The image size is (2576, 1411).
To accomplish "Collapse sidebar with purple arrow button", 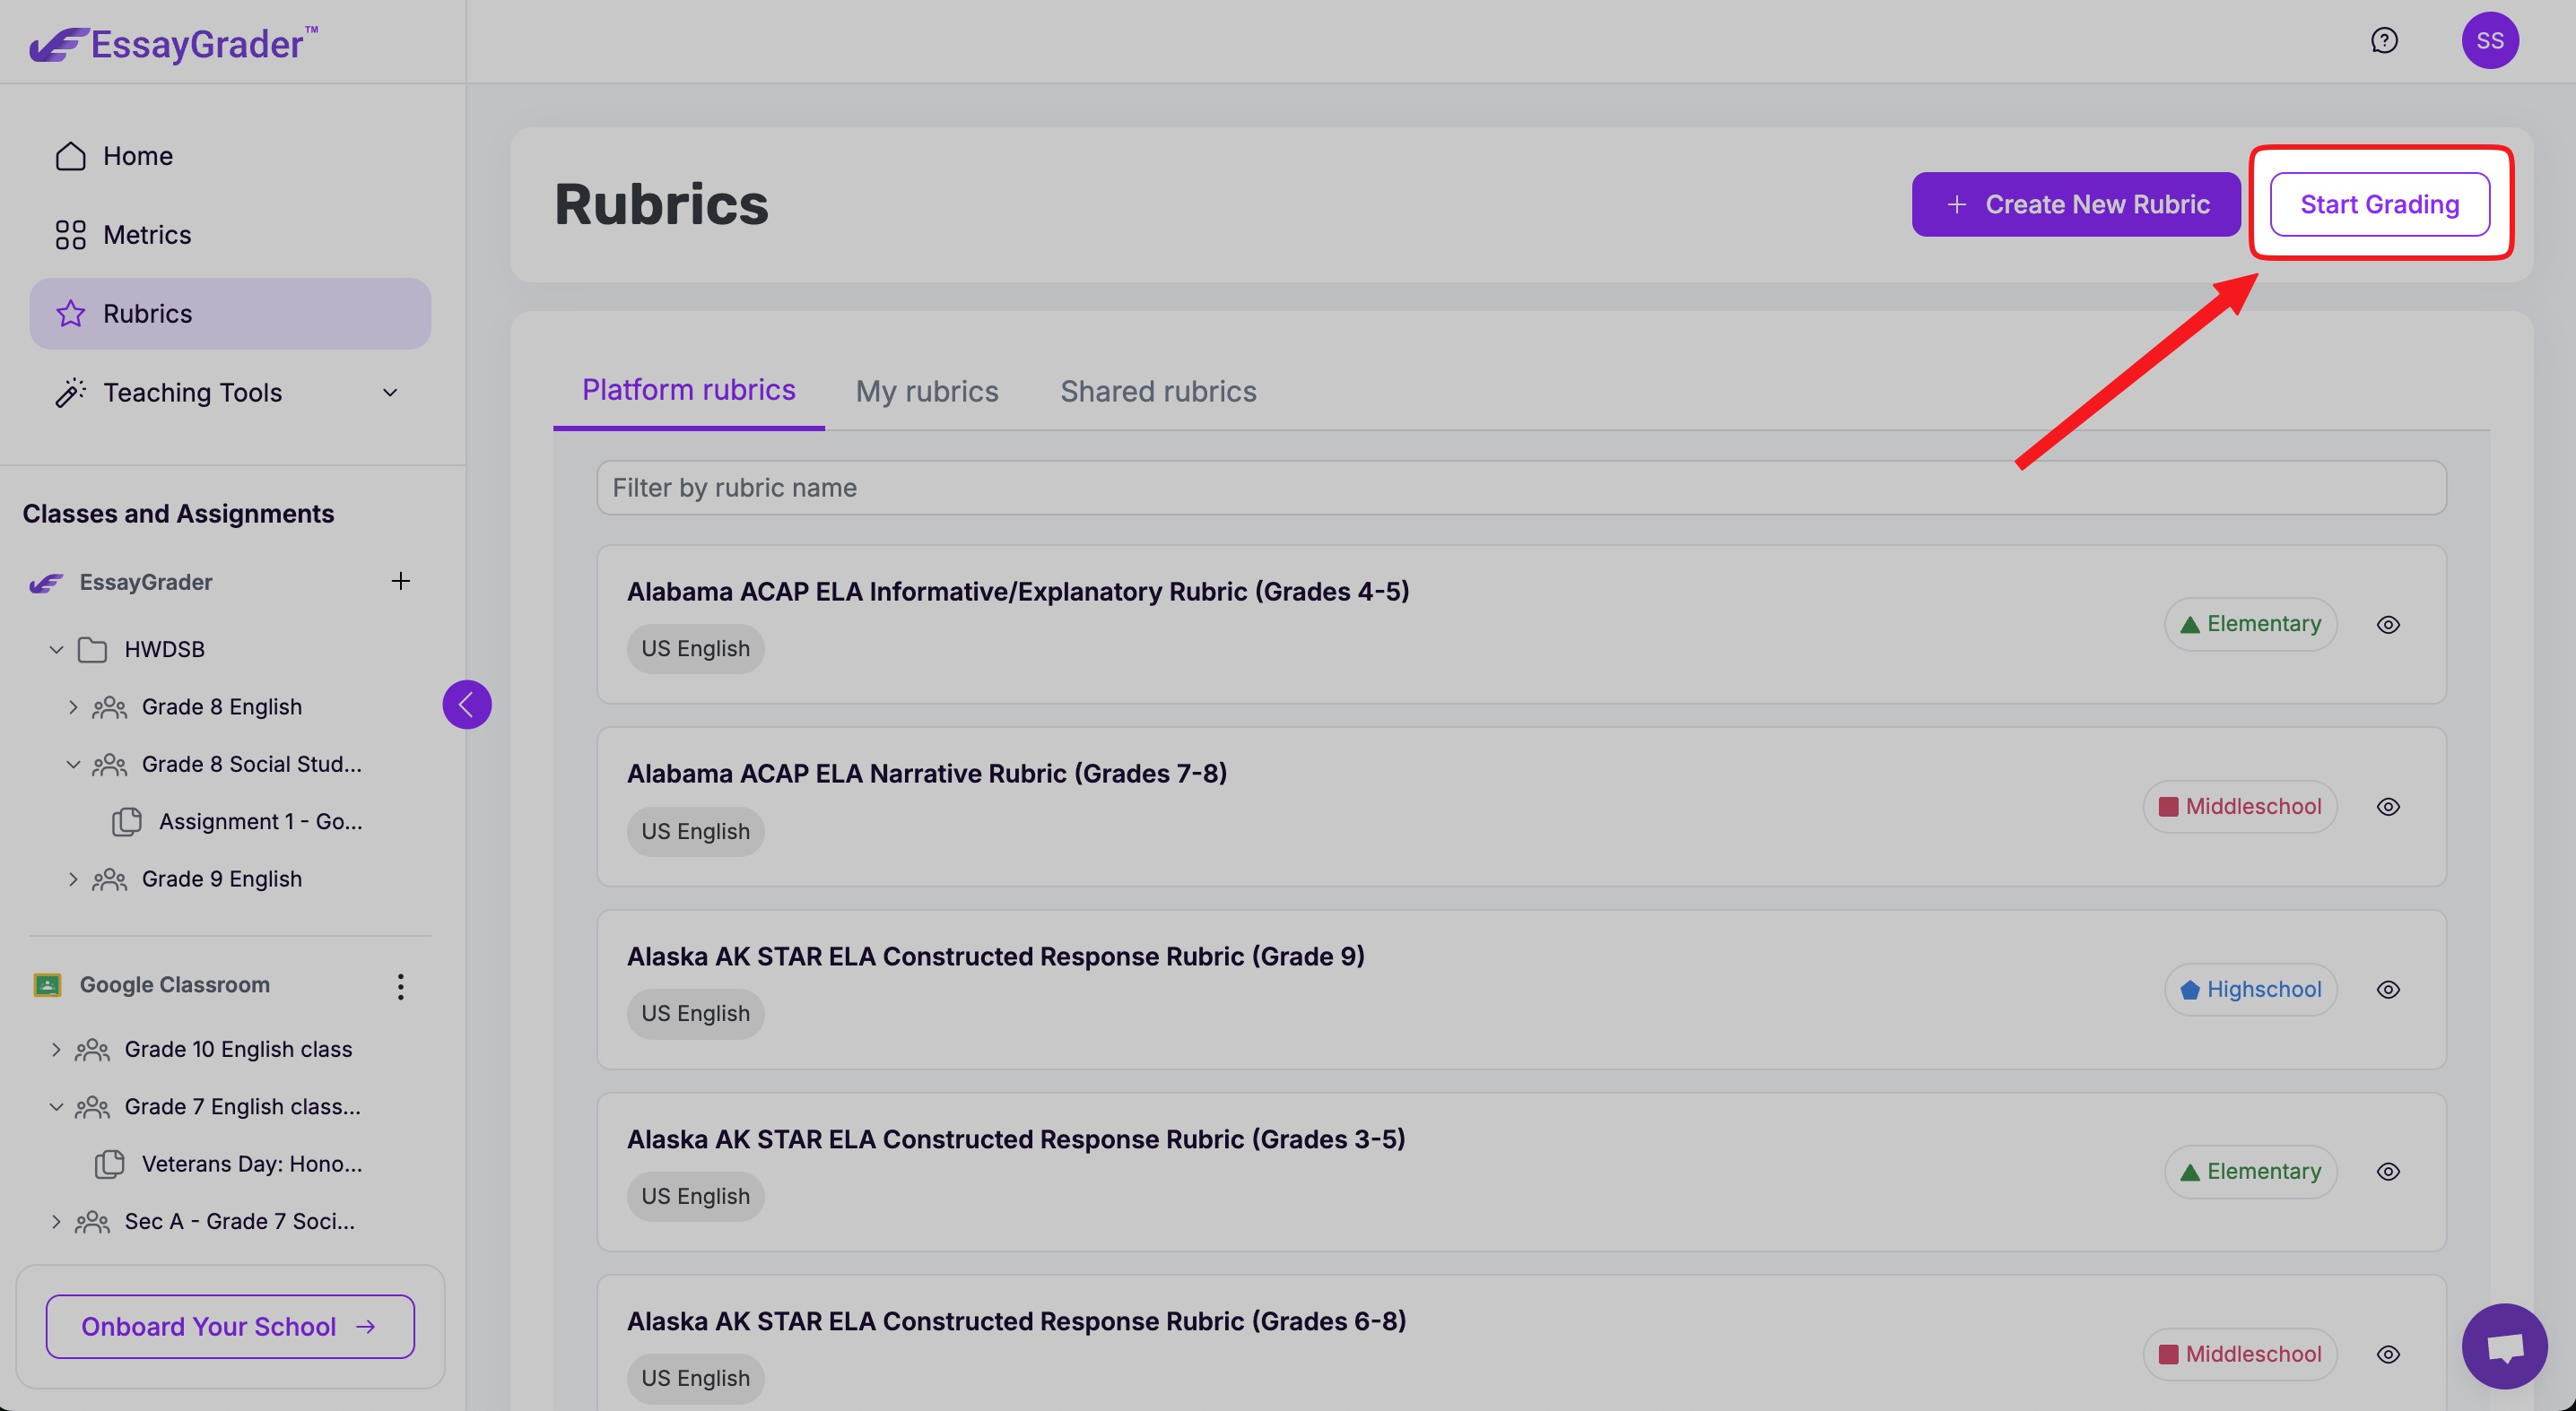I will [467, 705].
